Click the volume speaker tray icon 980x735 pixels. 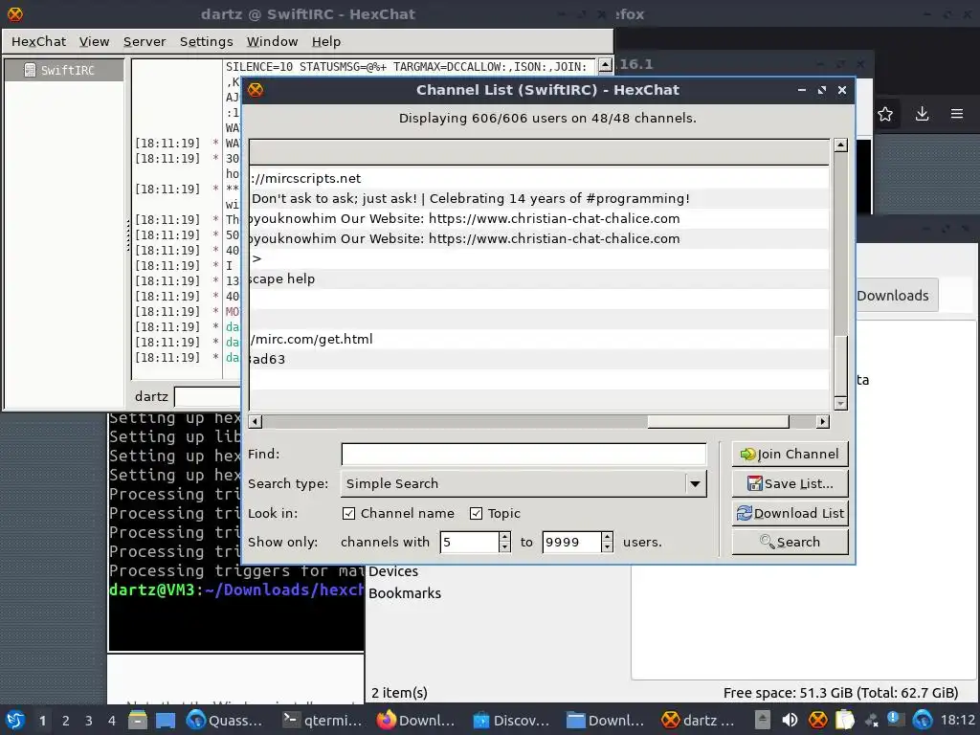[790, 720]
